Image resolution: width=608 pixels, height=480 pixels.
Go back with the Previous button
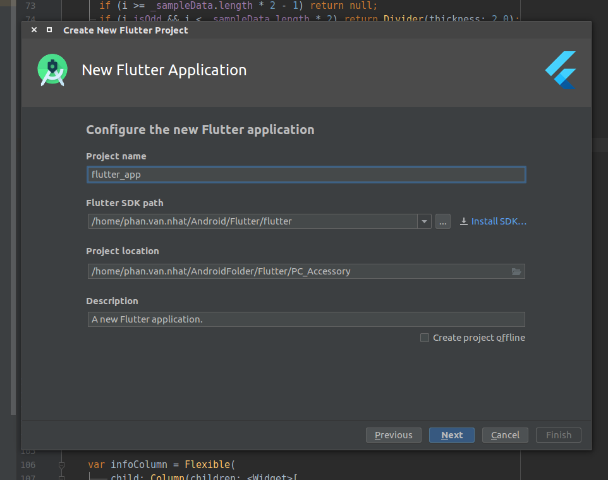(x=393, y=435)
